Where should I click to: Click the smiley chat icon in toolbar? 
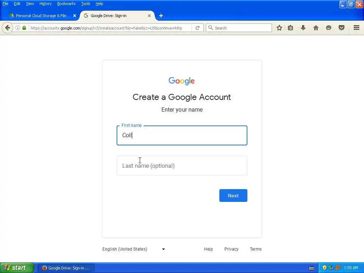328,28
